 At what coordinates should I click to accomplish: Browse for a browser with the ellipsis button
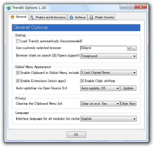[134, 48]
